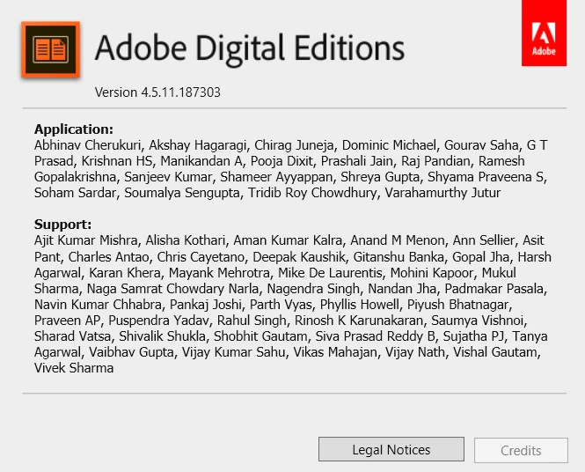Click the Application: heading
The width and height of the screenshot is (585, 472).
pos(74,129)
